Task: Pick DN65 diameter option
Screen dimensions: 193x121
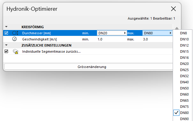Action: point(183,100)
